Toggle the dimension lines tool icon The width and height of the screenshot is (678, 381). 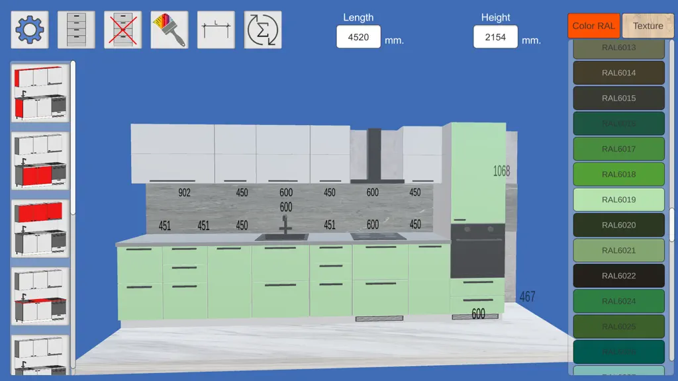point(217,30)
